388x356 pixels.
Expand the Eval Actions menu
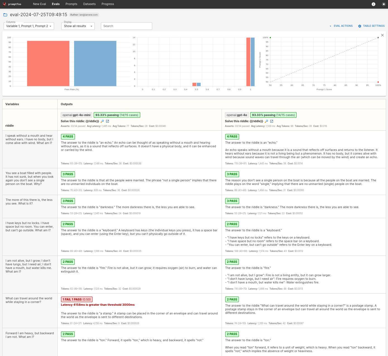[x=341, y=26]
